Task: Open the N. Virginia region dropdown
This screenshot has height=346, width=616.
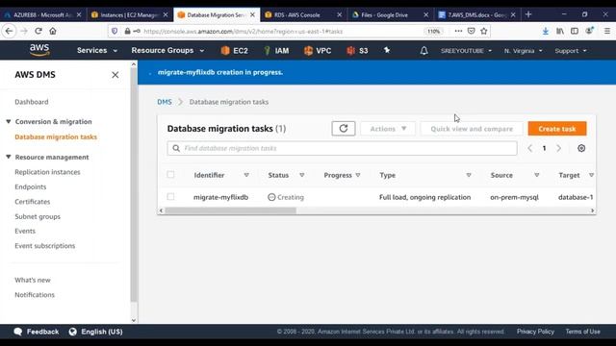Action: (x=523, y=51)
